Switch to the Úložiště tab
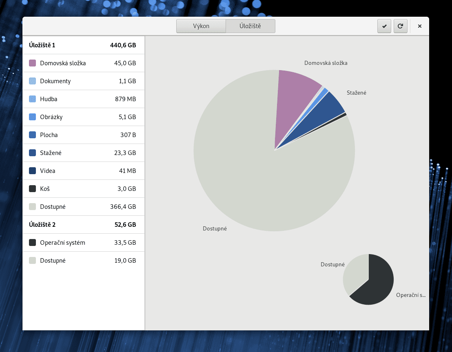 [x=250, y=26]
